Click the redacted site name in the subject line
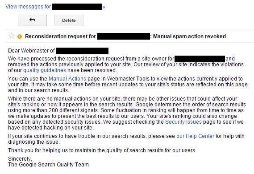This screenshot has width=254, height=174. point(124,36)
